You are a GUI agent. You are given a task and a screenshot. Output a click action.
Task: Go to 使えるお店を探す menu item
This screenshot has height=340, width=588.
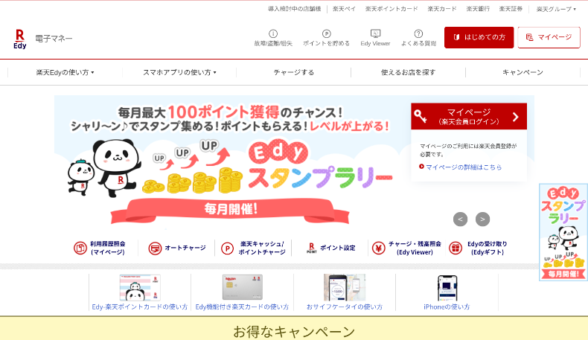click(x=408, y=72)
